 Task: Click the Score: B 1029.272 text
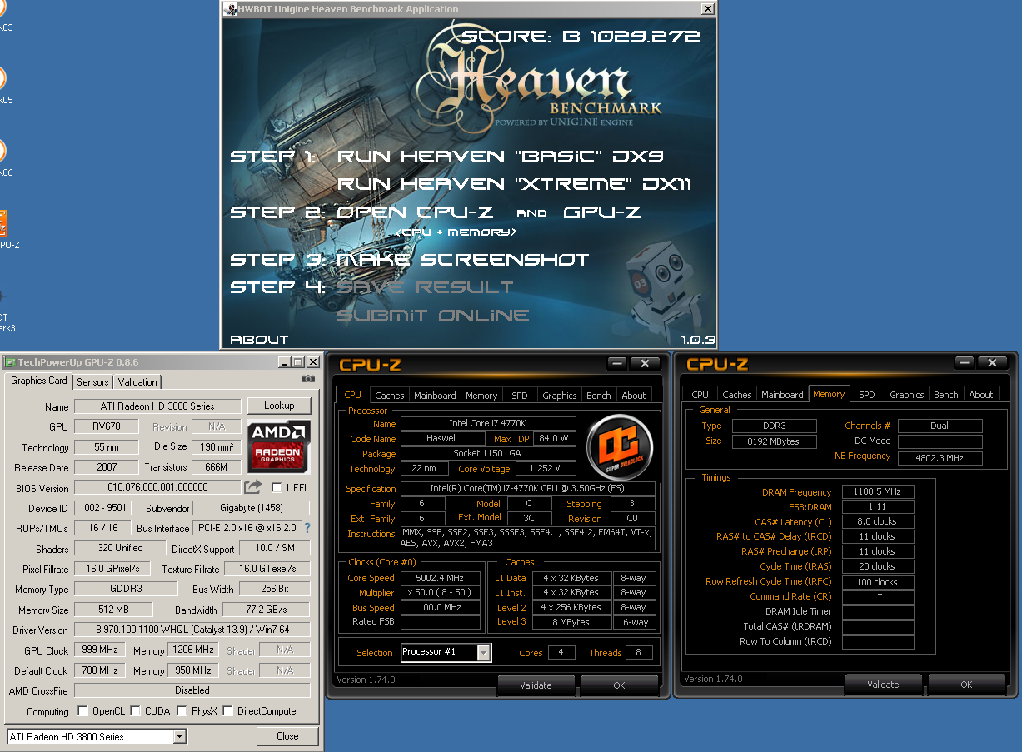[x=581, y=37]
